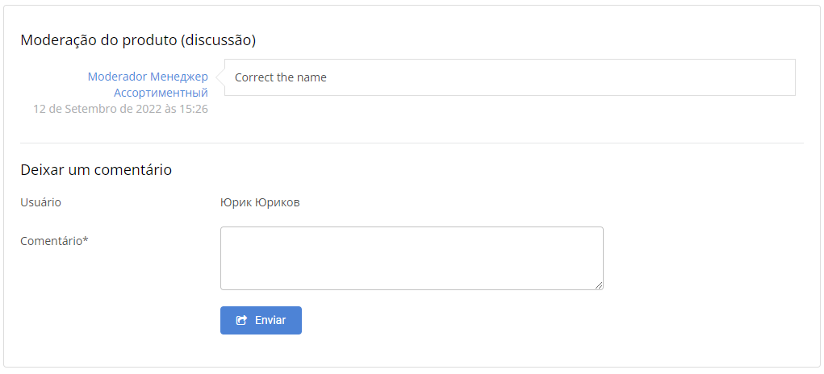Focus the Comentário text area
The width and height of the screenshot is (824, 374).
pos(412,258)
